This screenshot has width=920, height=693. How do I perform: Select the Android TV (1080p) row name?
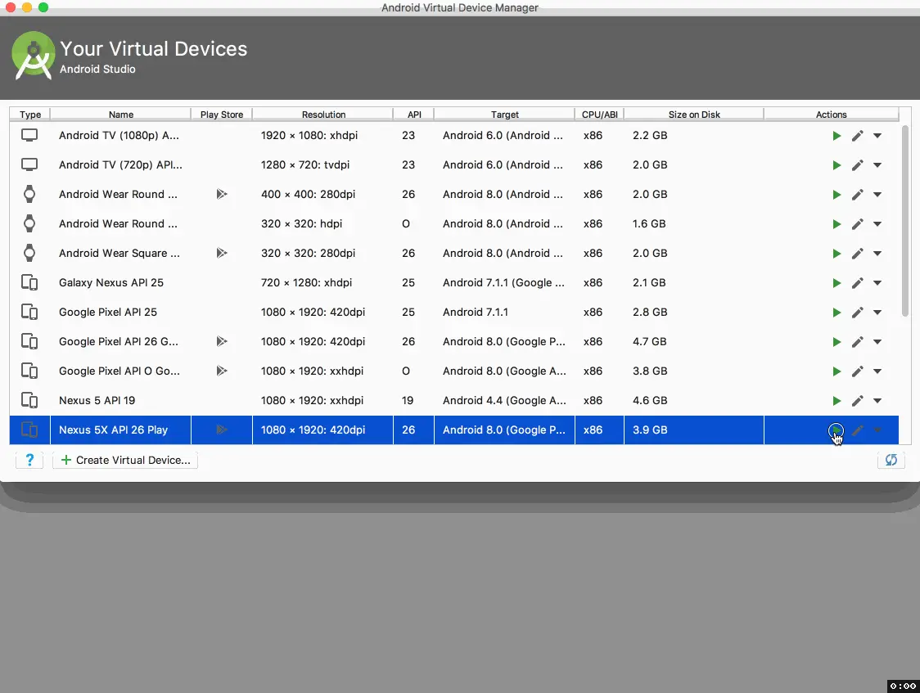(x=119, y=136)
